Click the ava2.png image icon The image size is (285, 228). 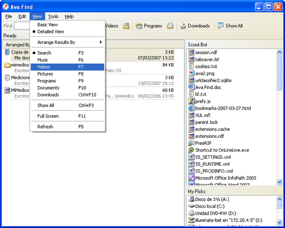click(191, 73)
